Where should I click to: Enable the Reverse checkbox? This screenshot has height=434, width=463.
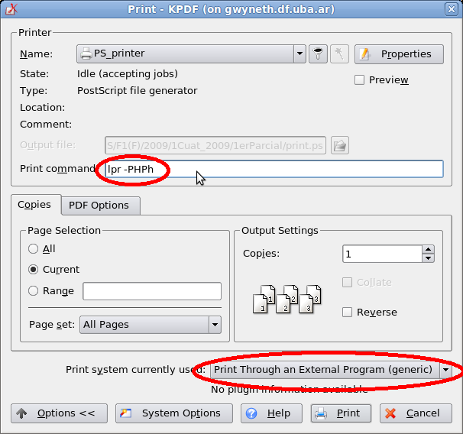click(x=347, y=313)
